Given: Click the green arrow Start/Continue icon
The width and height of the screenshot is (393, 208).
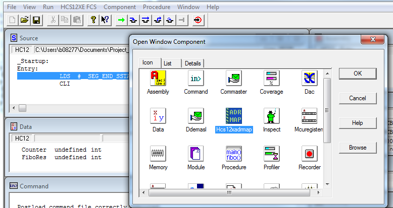Looking at the screenshot, I should tap(122, 20).
